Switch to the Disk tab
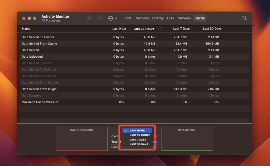 (x=171, y=18)
